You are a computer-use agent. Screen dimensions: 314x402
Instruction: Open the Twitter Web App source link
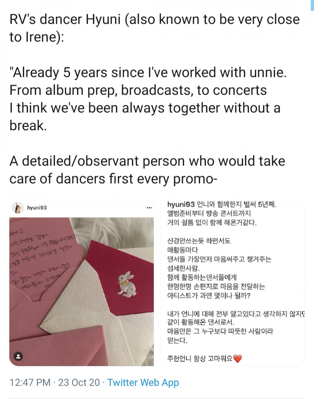(x=143, y=382)
